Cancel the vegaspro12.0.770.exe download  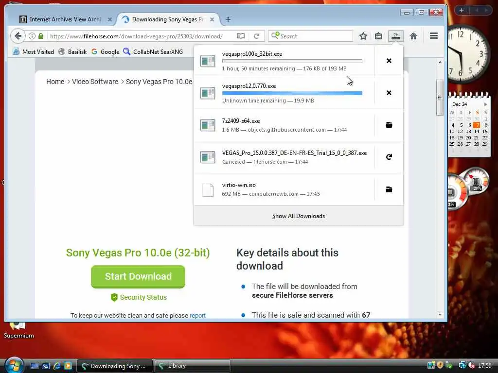389,93
